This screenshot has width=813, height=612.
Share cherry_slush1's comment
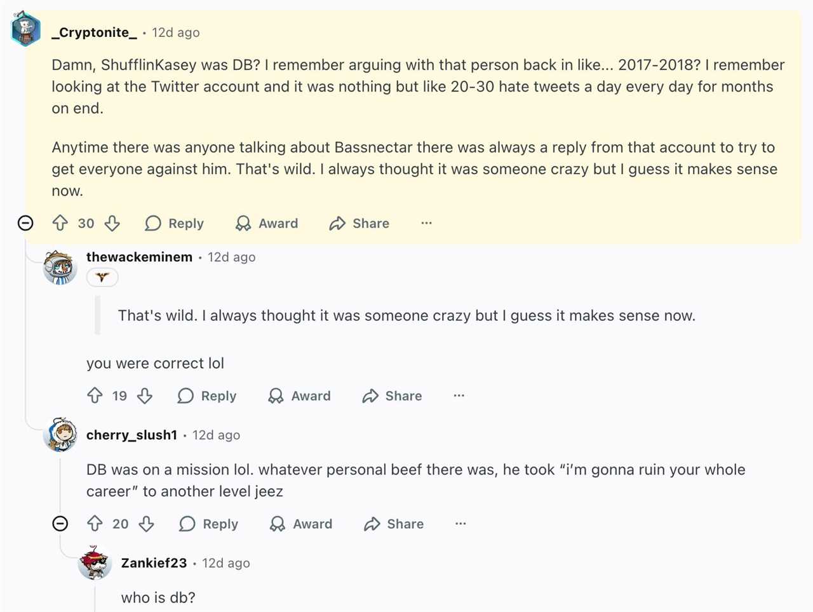[394, 524]
